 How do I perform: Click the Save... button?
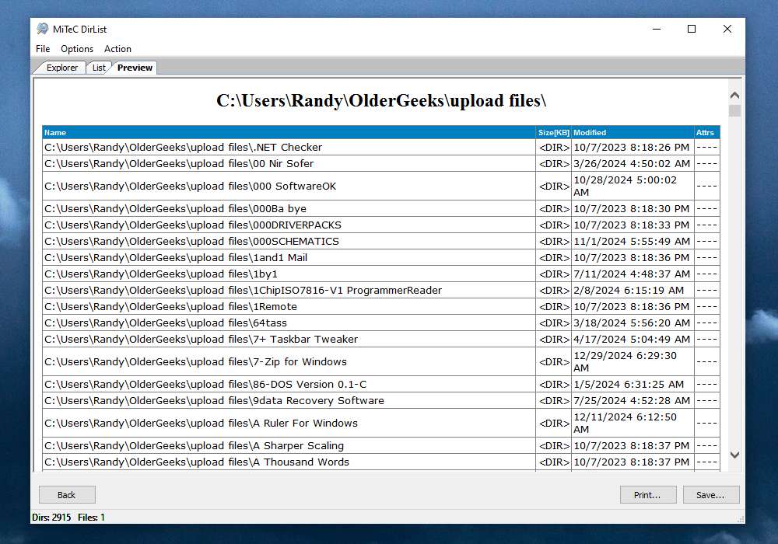click(x=710, y=495)
